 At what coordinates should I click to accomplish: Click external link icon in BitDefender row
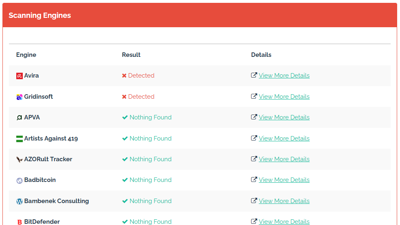[x=254, y=221]
